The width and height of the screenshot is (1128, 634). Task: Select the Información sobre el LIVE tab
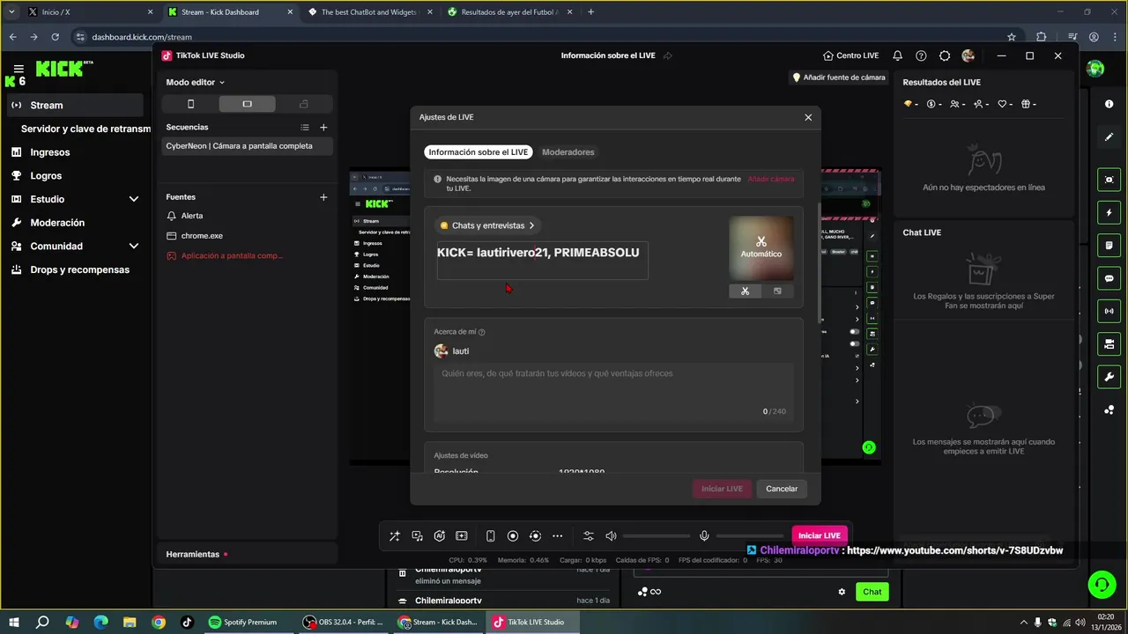coord(479,152)
